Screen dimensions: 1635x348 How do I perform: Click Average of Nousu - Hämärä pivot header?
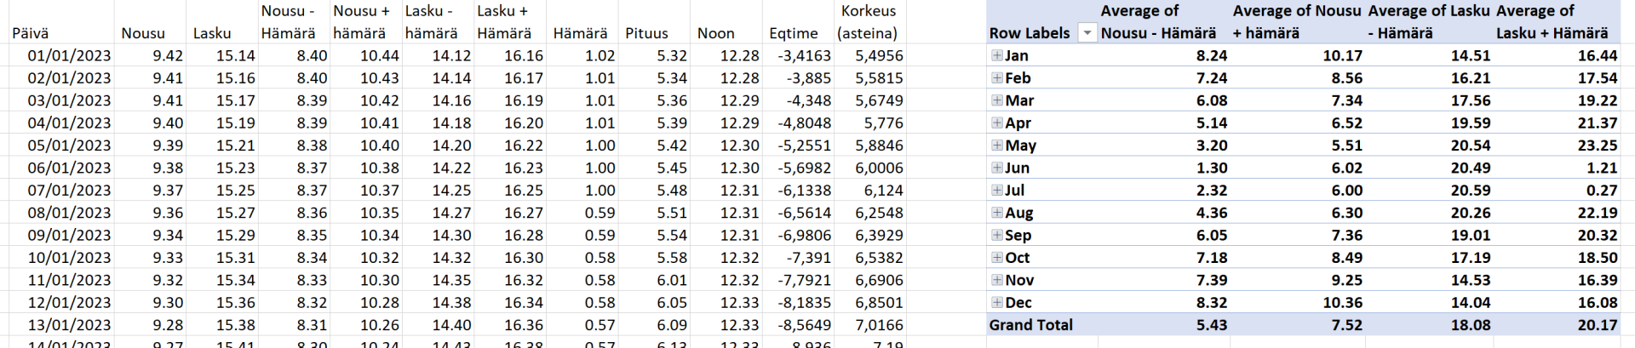(1162, 22)
